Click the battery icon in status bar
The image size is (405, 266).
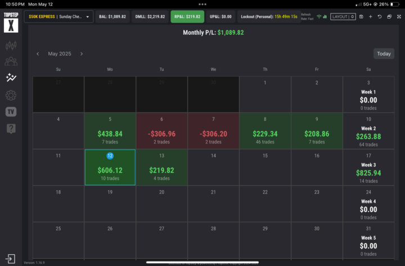[395, 4]
